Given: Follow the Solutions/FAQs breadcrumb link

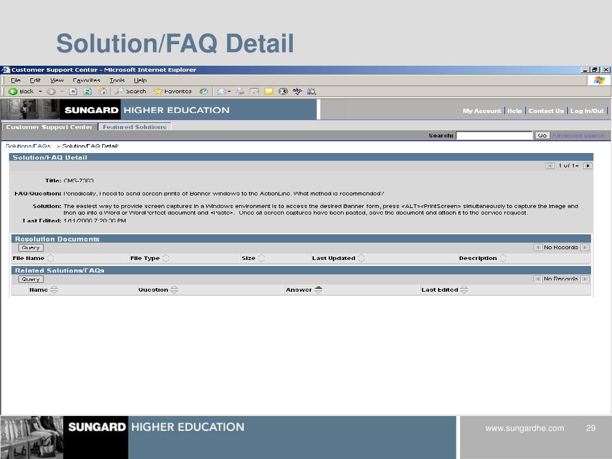Looking at the screenshot, I should pyautogui.click(x=29, y=146).
